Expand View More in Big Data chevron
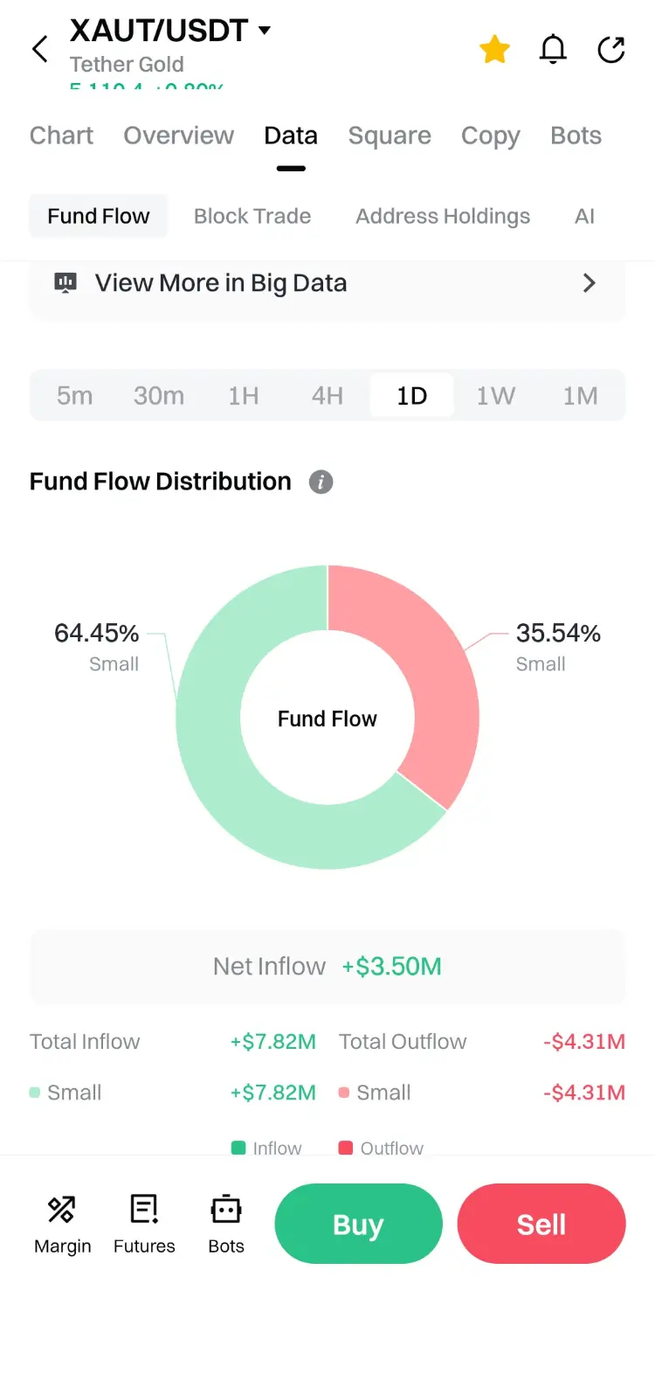Viewport: 655px width, 1381px height. click(589, 282)
